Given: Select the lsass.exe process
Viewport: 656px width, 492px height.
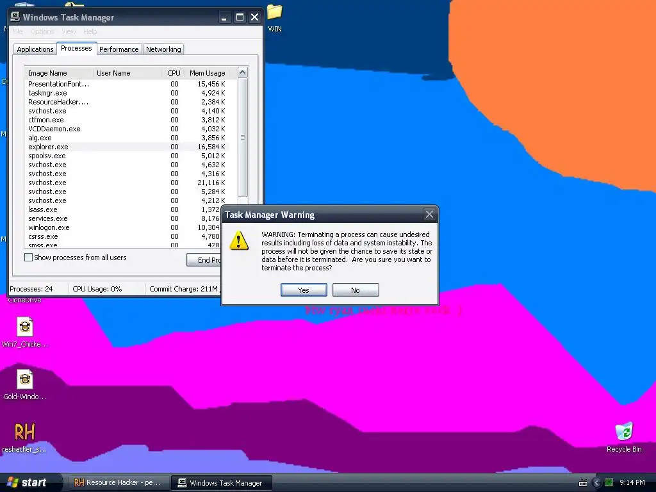Looking at the screenshot, I should (x=124, y=209).
